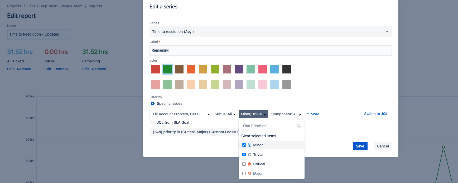Click the Critical priority orange icon
Image resolution: width=458 pixels, height=183 pixels.
[250, 164]
